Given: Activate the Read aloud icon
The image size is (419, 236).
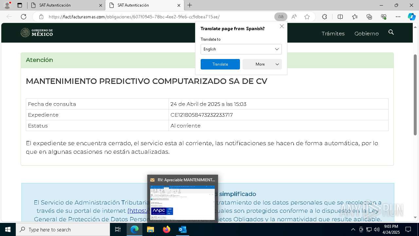Looking at the screenshot, I should (x=294, y=17).
